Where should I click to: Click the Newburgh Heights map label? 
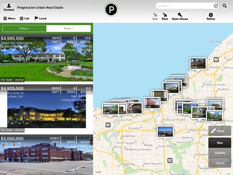click(174, 120)
